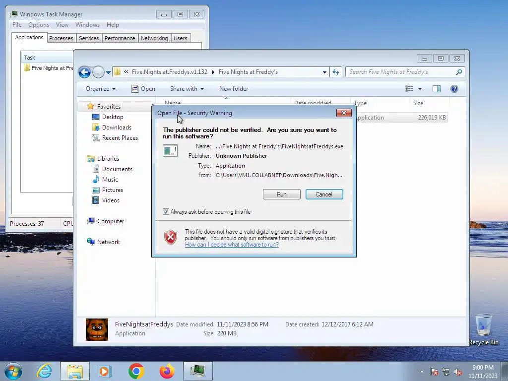Open the Recycle Bin on desktop

tap(484, 329)
